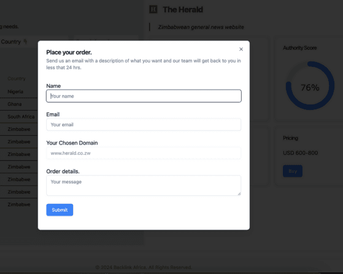Click The Herald heading
This screenshot has height=274, width=343.
(183, 9)
